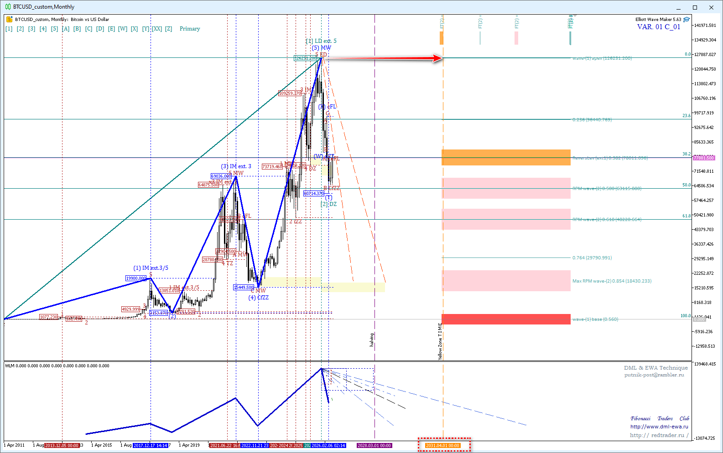Pick the [XX] wave label
This screenshot has width=723, height=453.
click(156, 29)
